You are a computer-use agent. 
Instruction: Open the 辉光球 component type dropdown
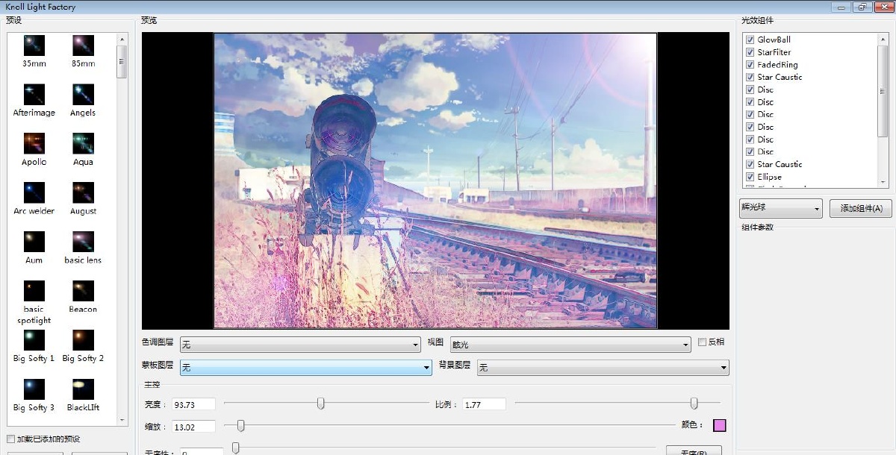click(780, 208)
